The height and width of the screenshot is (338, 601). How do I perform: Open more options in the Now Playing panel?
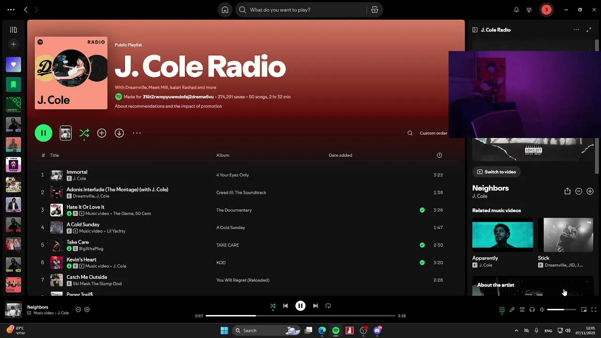(x=576, y=30)
